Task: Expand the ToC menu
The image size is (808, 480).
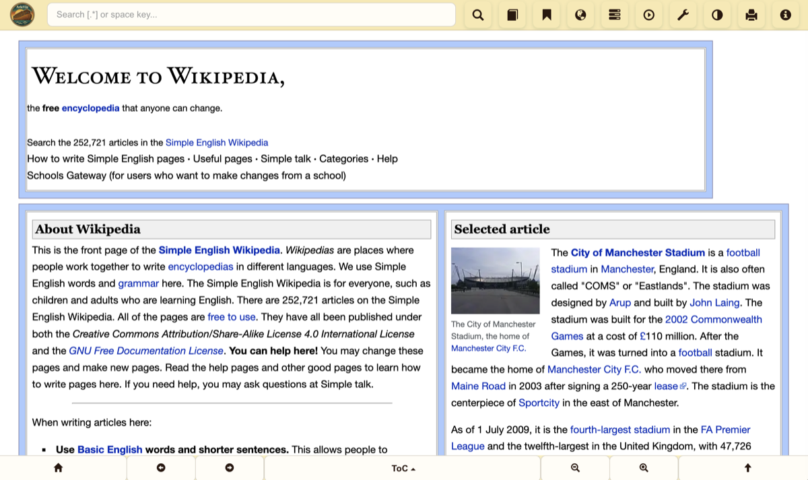Action: click(x=403, y=468)
